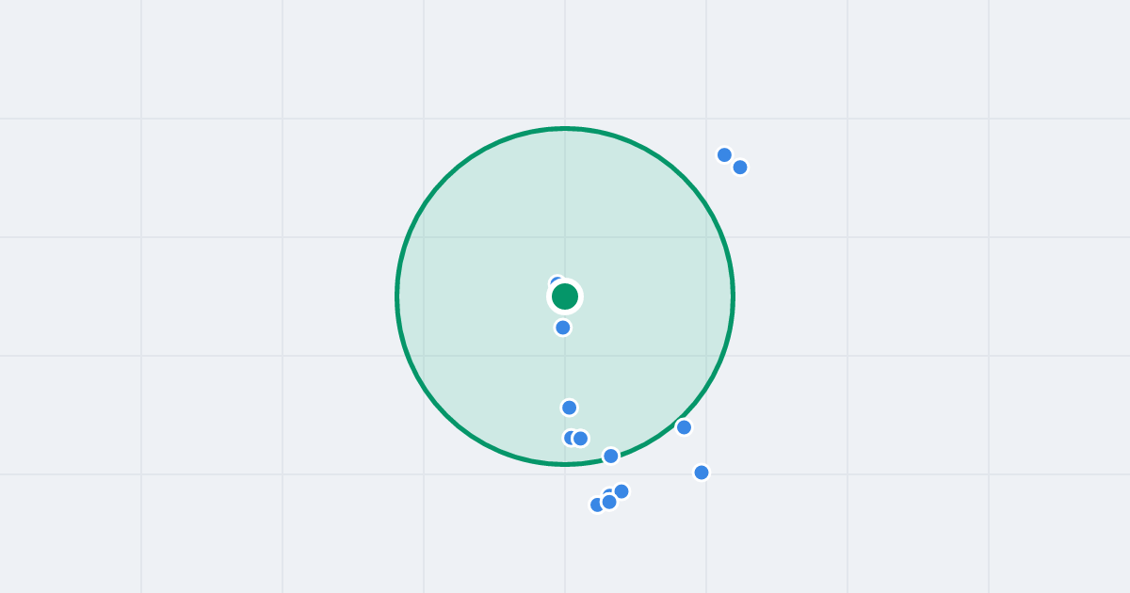Click the blue dot partly hidden behind the green marker

557,283
